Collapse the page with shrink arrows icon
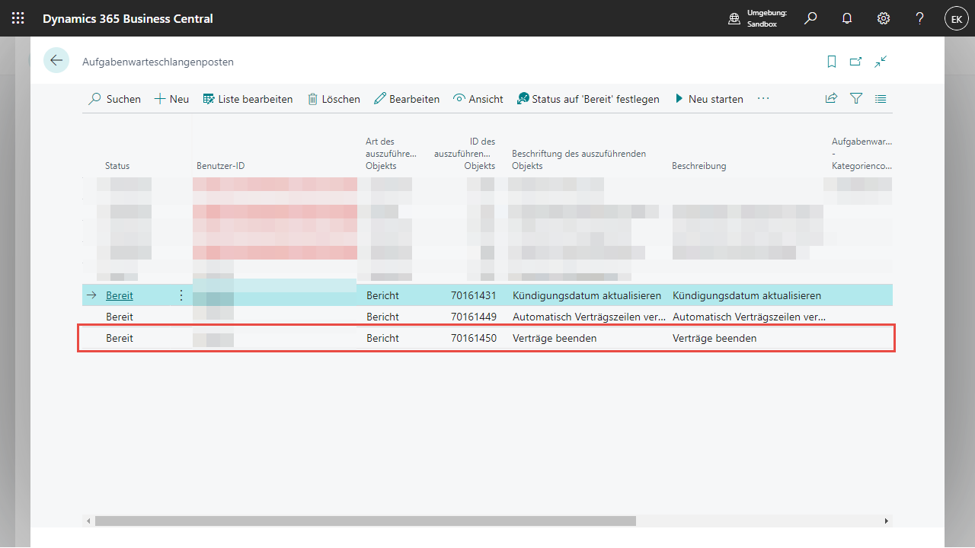This screenshot has width=975, height=548. pos(881,62)
